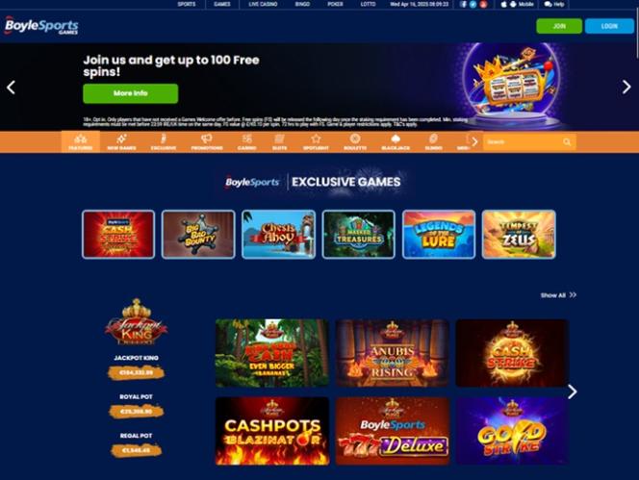
Task: Select the Blackjack spade icon
Action: [x=396, y=139]
